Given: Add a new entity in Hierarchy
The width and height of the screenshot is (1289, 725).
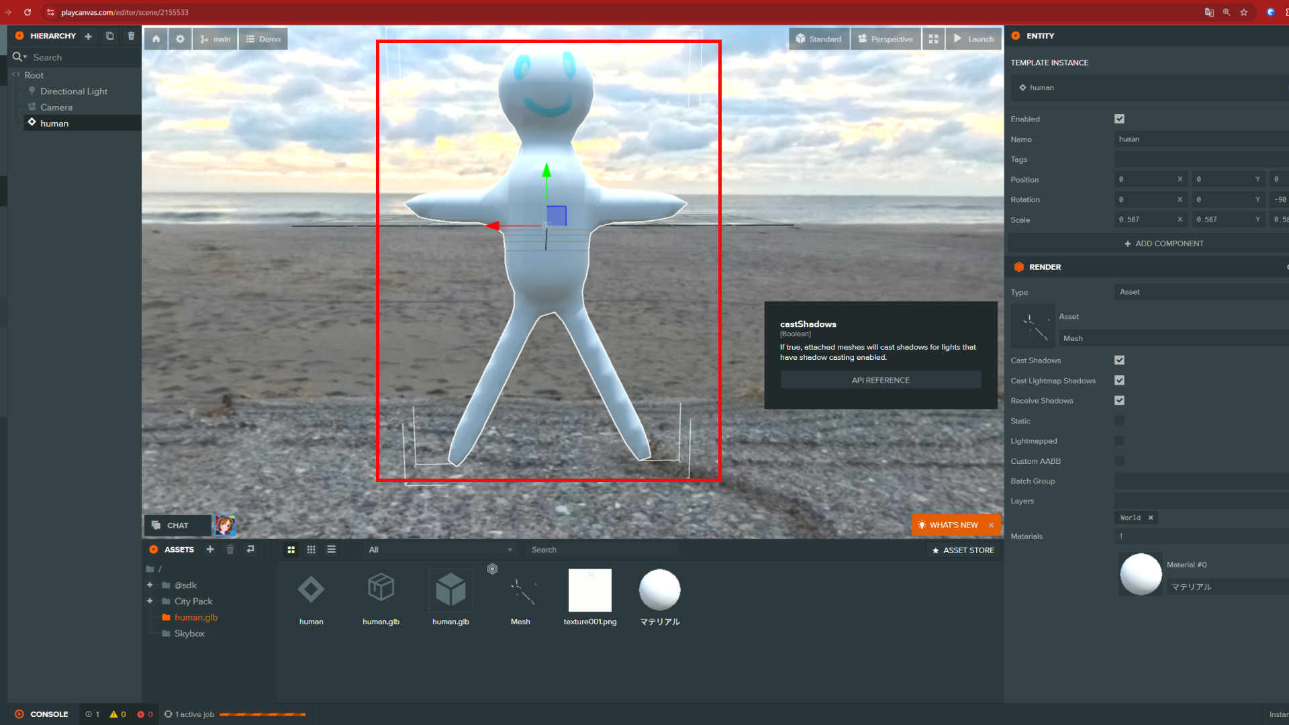Looking at the screenshot, I should pyautogui.click(x=88, y=36).
